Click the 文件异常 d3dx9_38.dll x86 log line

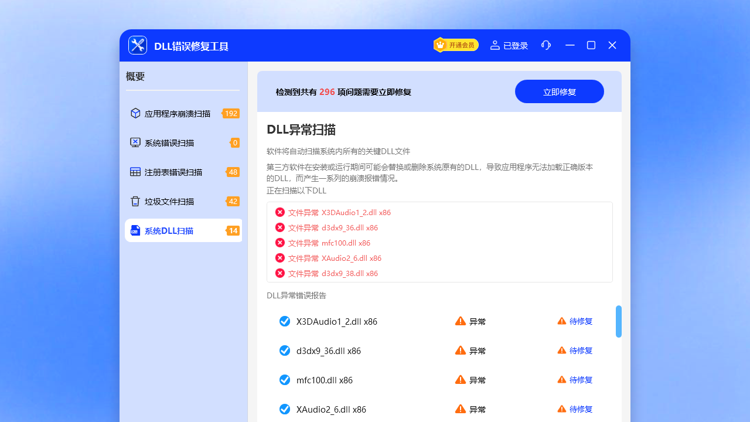(x=333, y=273)
